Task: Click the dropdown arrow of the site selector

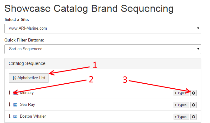Action: click(x=198, y=28)
